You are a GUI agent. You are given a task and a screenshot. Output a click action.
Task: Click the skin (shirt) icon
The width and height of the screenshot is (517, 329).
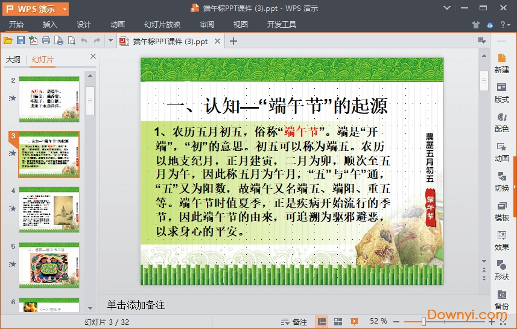pyautogui.click(x=475, y=25)
